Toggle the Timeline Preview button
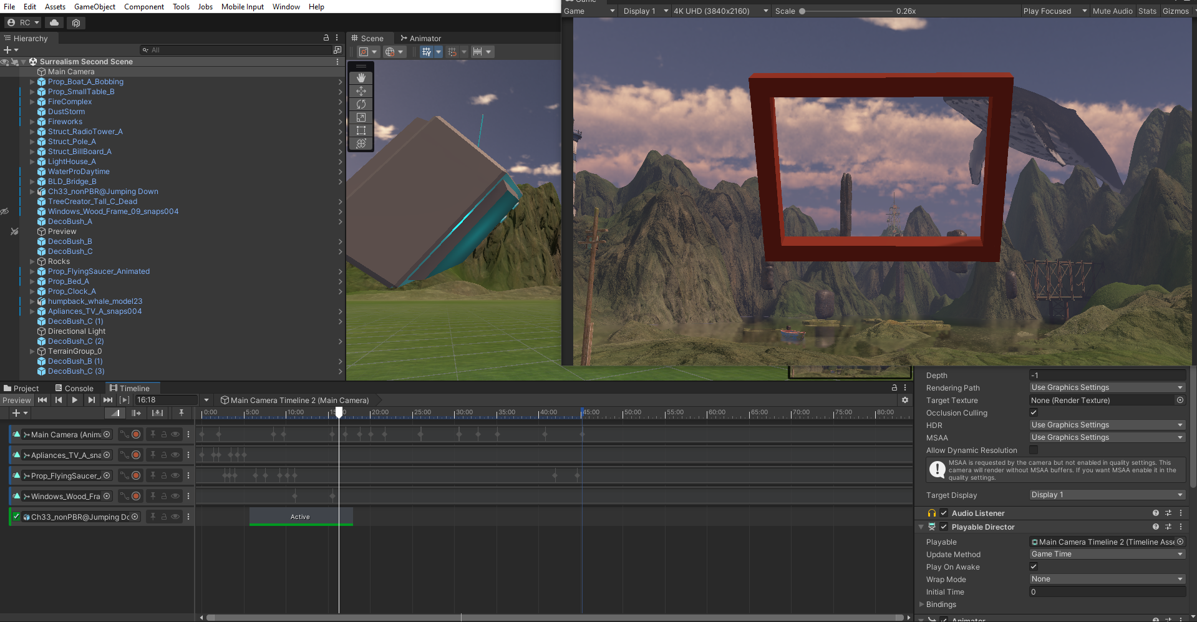Image resolution: width=1197 pixels, height=622 pixels. coord(16,400)
